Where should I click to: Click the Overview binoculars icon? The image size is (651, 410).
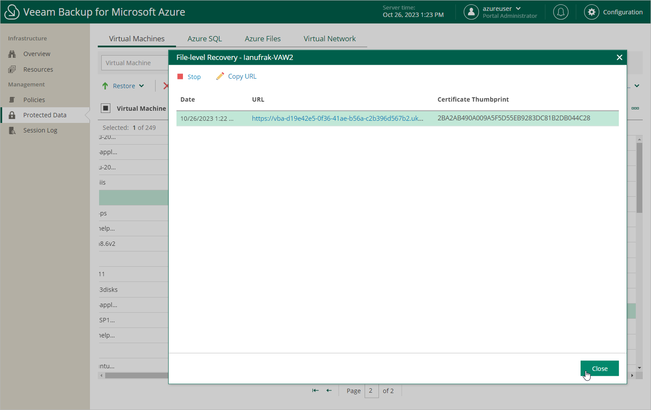(12, 54)
